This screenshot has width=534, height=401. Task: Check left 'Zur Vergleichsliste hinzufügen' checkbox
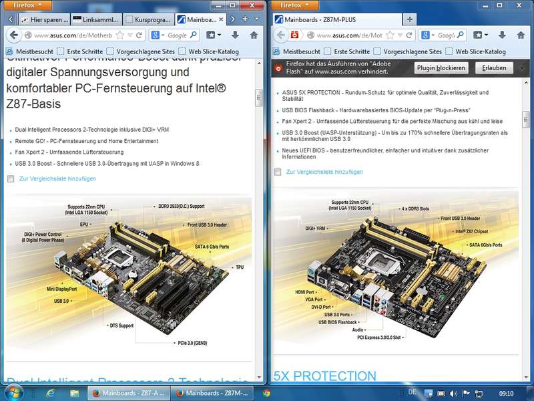[x=11, y=179]
